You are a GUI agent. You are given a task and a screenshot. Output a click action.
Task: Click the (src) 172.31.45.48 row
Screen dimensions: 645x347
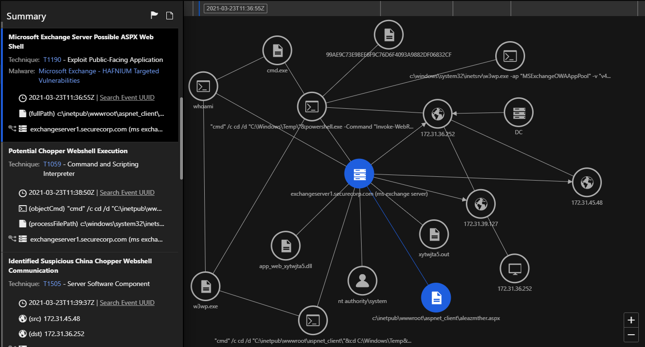pos(49,319)
